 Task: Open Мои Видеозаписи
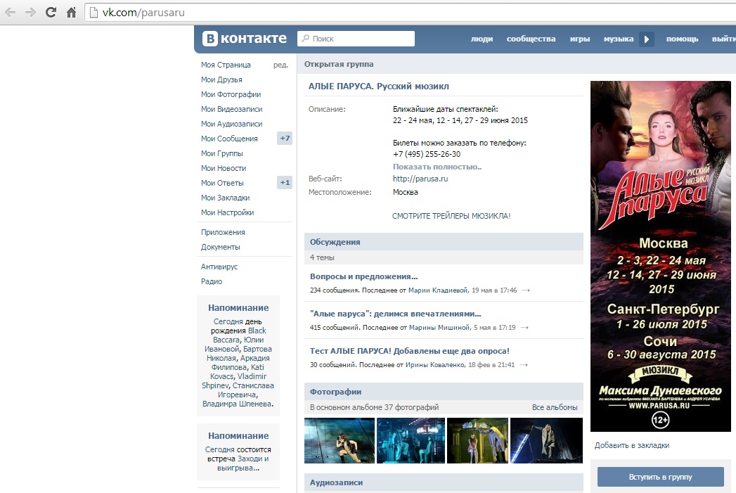231,109
